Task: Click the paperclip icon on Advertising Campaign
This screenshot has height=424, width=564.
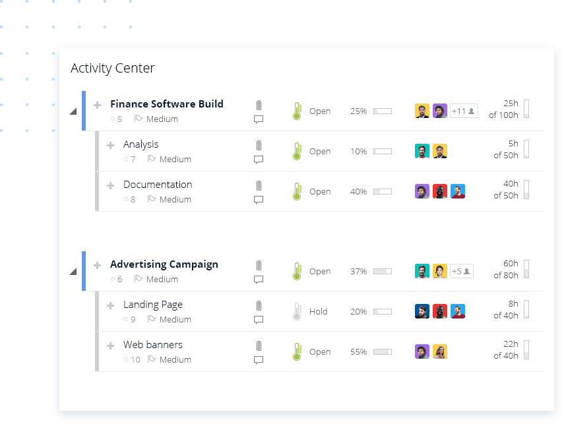Action: click(x=258, y=263)
